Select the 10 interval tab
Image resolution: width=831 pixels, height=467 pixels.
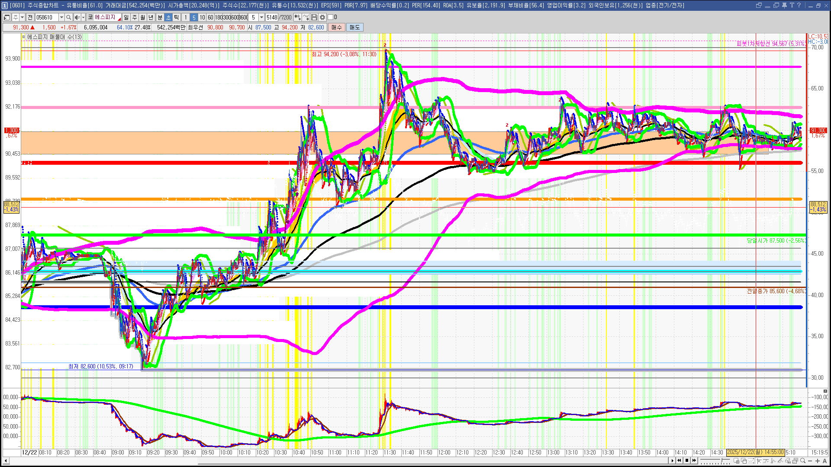[202, 17]
